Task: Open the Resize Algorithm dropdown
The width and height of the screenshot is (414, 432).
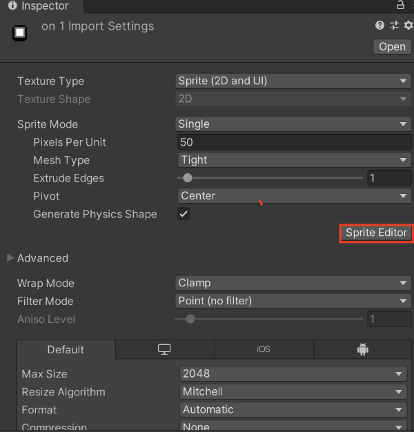Action: 293,391
